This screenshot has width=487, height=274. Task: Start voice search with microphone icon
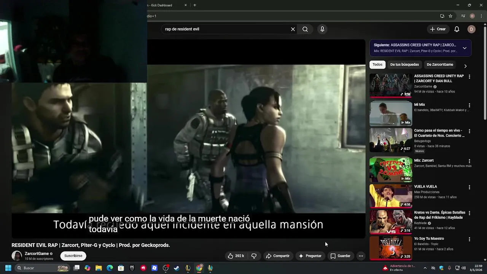pyautogui.click(x=322, y=29)
